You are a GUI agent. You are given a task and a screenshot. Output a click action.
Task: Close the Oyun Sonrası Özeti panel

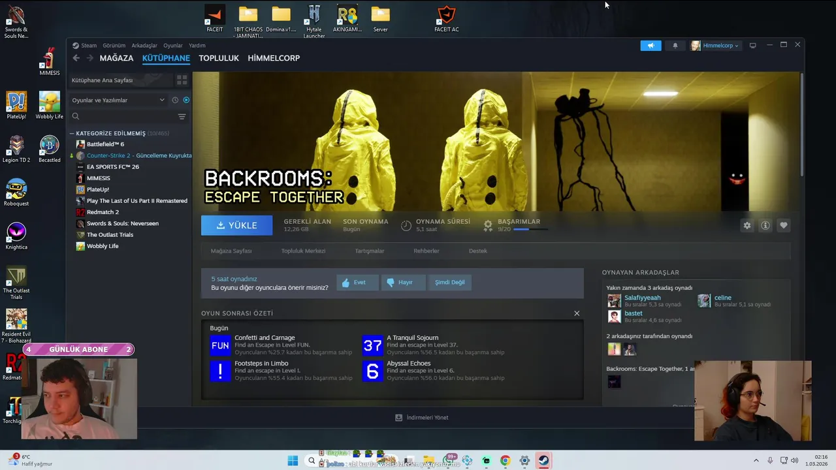577,313
